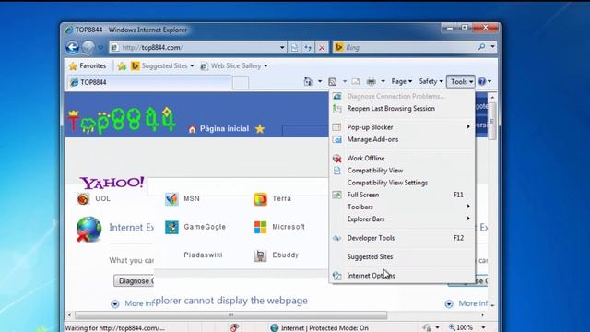The height and width of the screenshot is (332, 590).
Task: Open Web Slice Gallery in favorites bar
Action: [x=234, y=65]
